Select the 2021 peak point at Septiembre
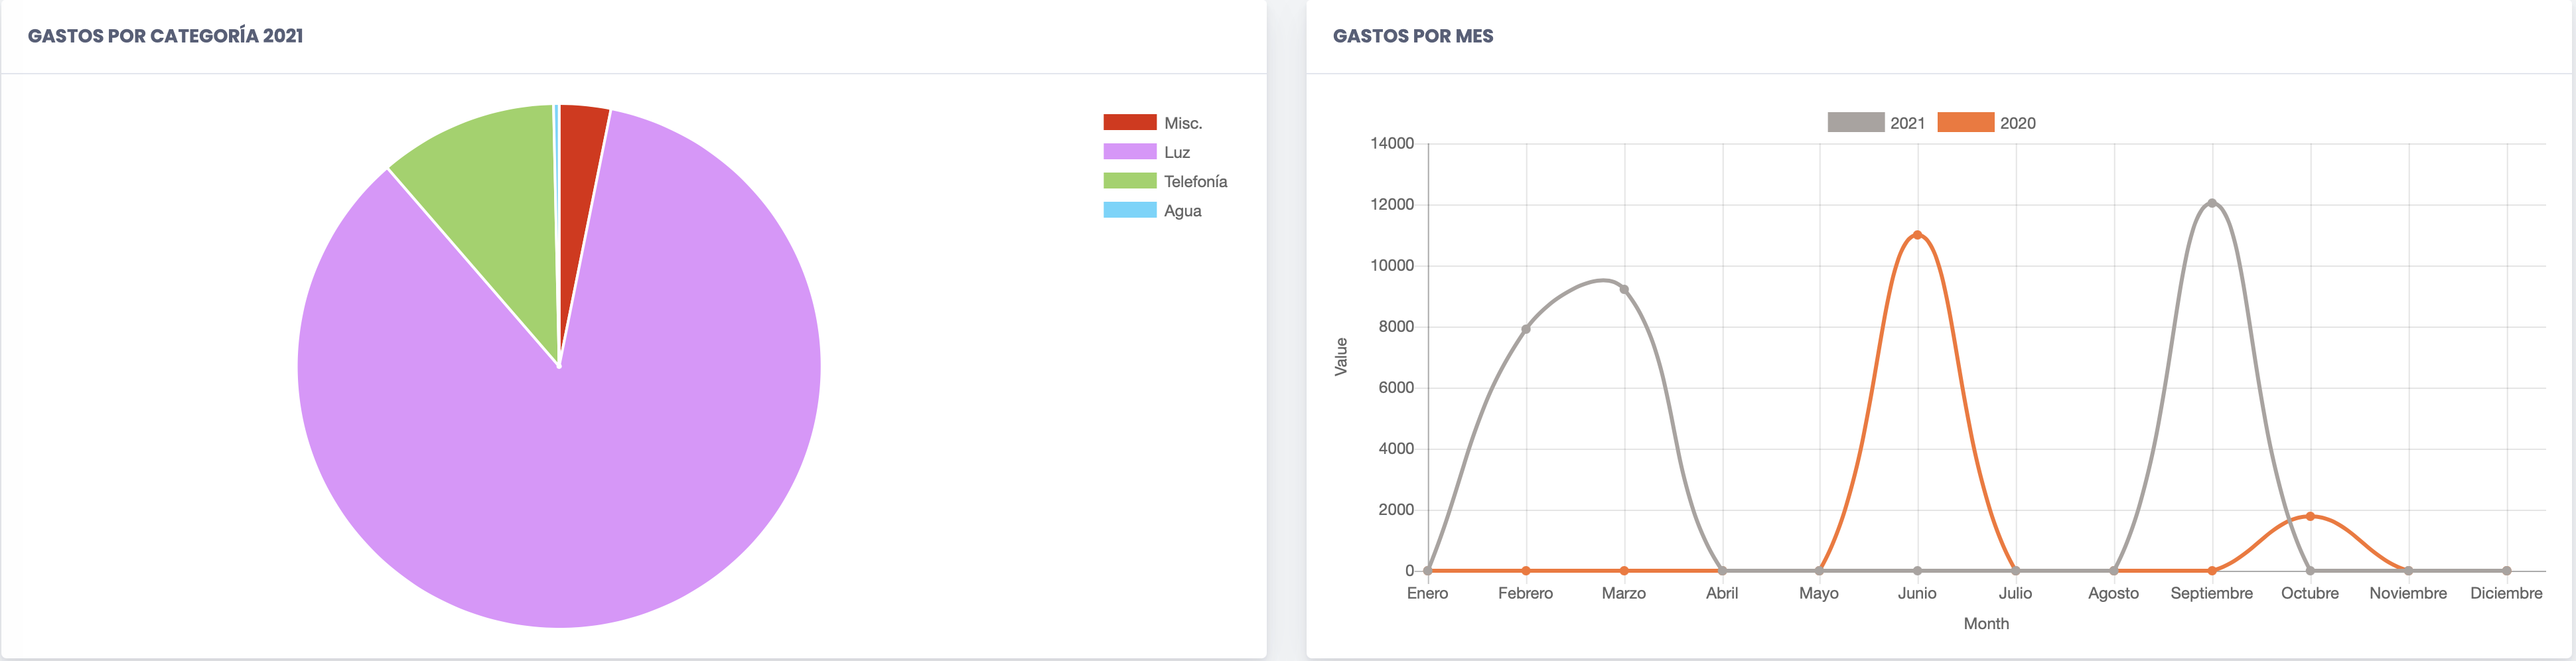2576x661 pixels. pyautogui.click(x=2212, y=203)
